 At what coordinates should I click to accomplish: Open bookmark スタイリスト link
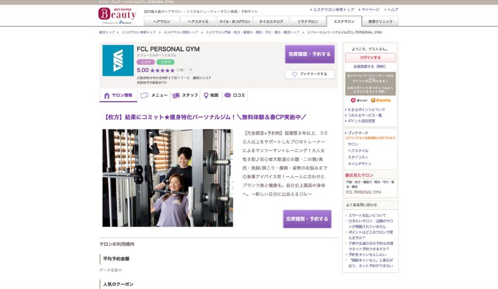click(358, 157)
